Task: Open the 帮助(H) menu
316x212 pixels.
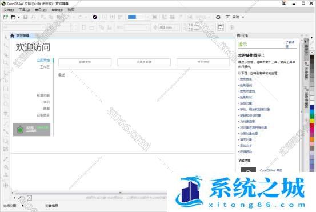Action: click(x=57, y=10)
